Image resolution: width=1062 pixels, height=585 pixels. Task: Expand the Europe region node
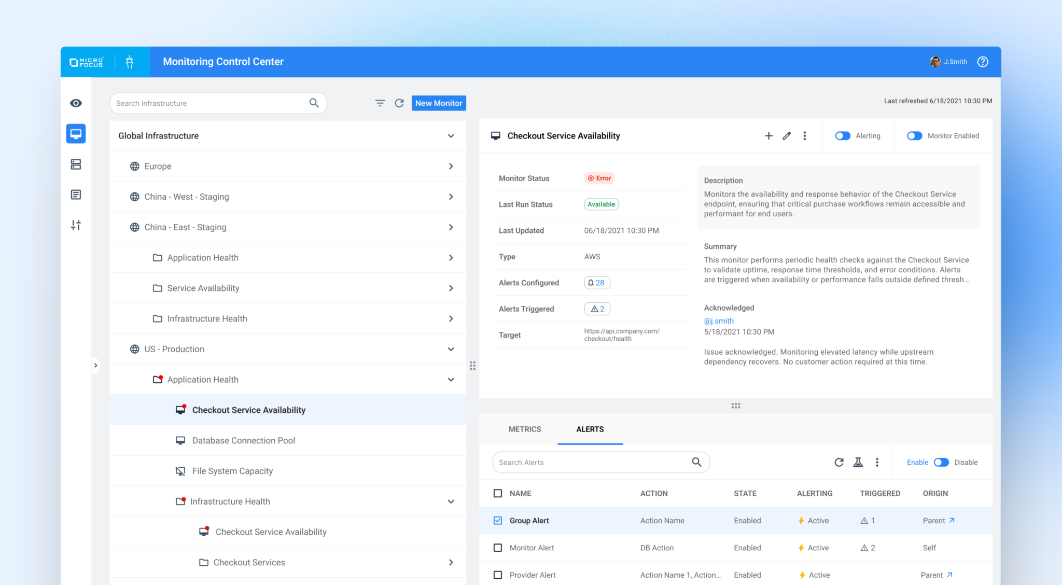point(451,166)
